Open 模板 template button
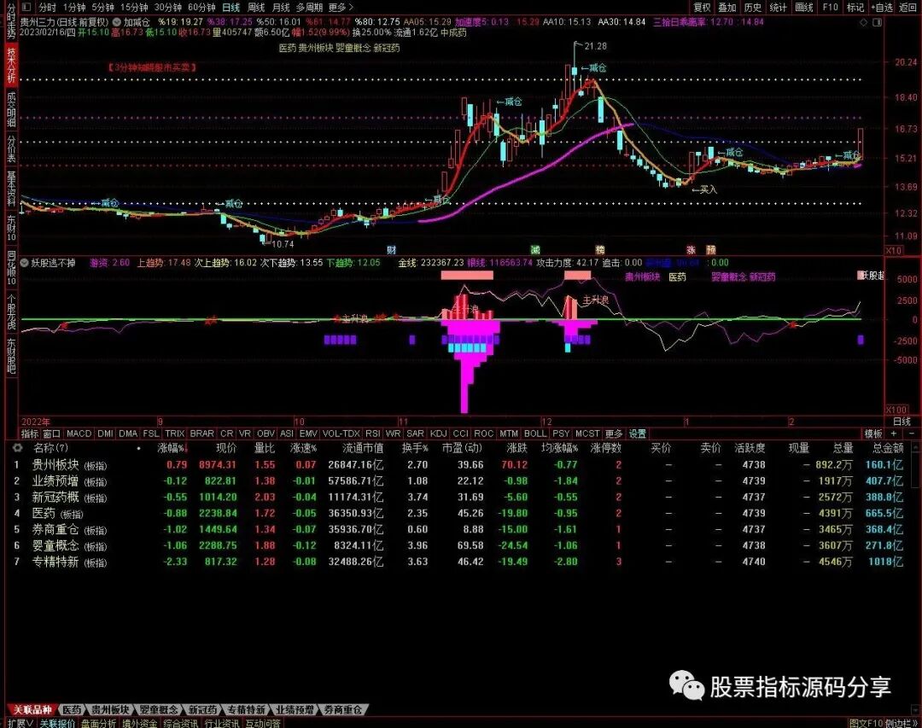The width and height of the screenshot is (922, 728). point(873,434)
